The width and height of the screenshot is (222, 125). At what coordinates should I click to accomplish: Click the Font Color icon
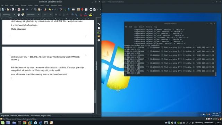click(x=85, y=15)
